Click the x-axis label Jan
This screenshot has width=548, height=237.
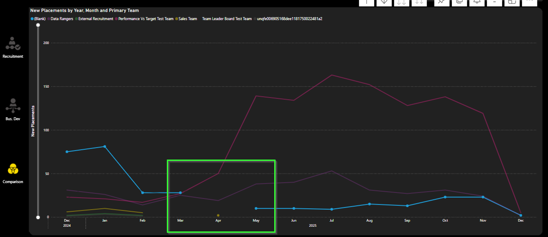pos(105,221)
